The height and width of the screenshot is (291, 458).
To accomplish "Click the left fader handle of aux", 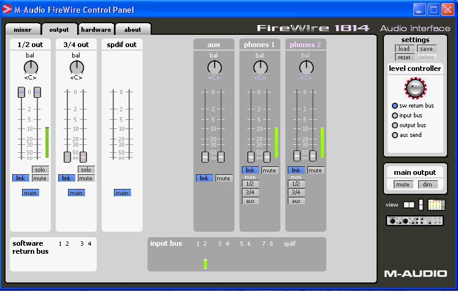I will coord(205,157).
